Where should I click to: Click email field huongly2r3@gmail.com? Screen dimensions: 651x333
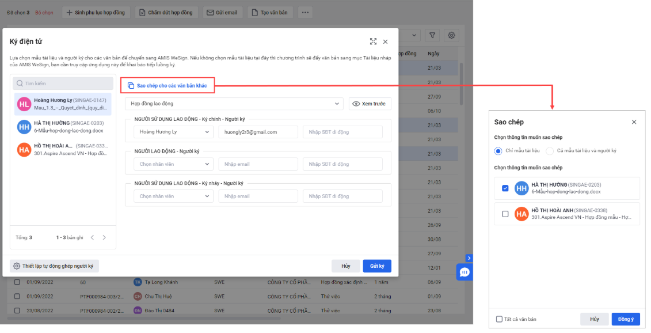pos(258,132)
